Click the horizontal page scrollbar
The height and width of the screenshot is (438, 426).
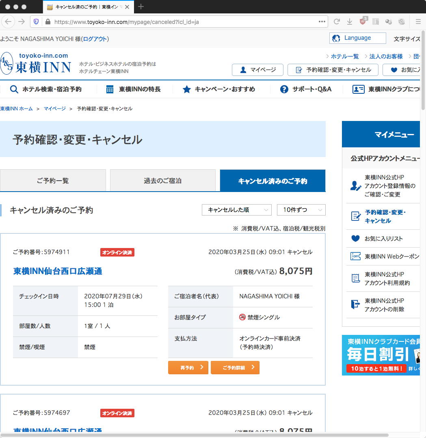[x=194, y=435]
